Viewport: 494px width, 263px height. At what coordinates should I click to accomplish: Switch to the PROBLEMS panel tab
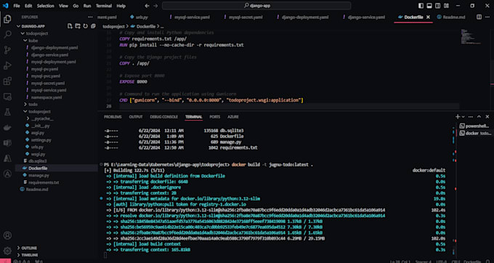(113, 117)
